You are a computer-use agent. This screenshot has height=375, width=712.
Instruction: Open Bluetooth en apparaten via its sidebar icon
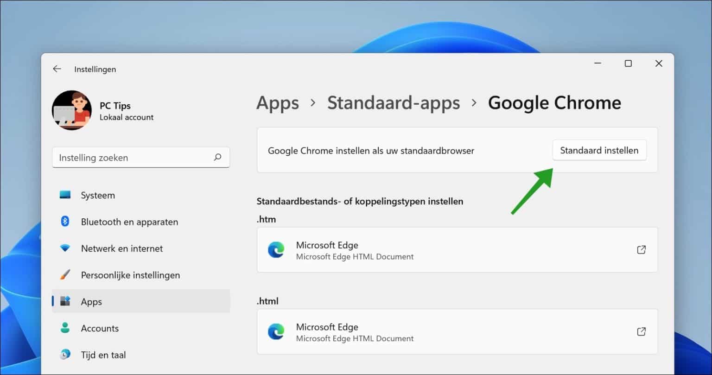(x=64, y=222)
